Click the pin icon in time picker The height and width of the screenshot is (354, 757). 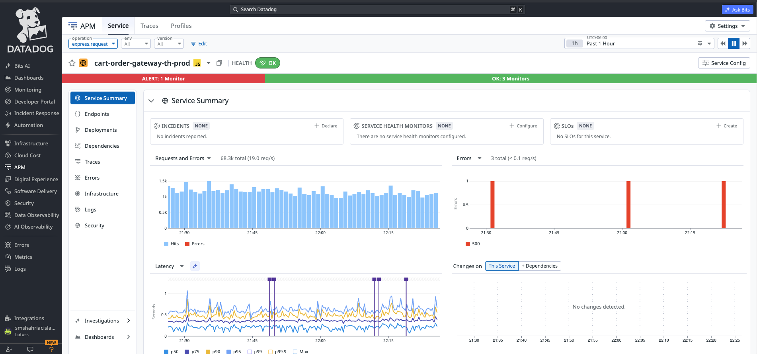(x=700, y=43)
